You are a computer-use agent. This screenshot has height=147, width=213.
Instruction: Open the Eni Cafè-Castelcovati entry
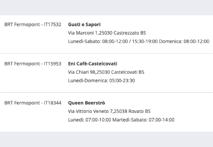[x=92, y=64]
